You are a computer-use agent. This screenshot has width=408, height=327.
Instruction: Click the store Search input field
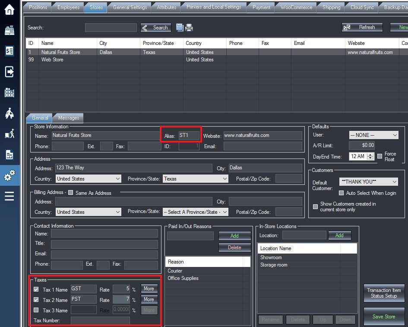111,28
